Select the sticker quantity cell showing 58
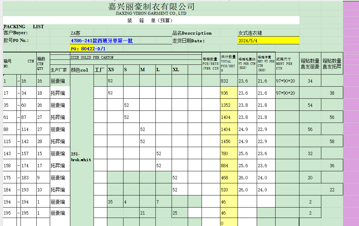359x226 pixels. [332, 141]
